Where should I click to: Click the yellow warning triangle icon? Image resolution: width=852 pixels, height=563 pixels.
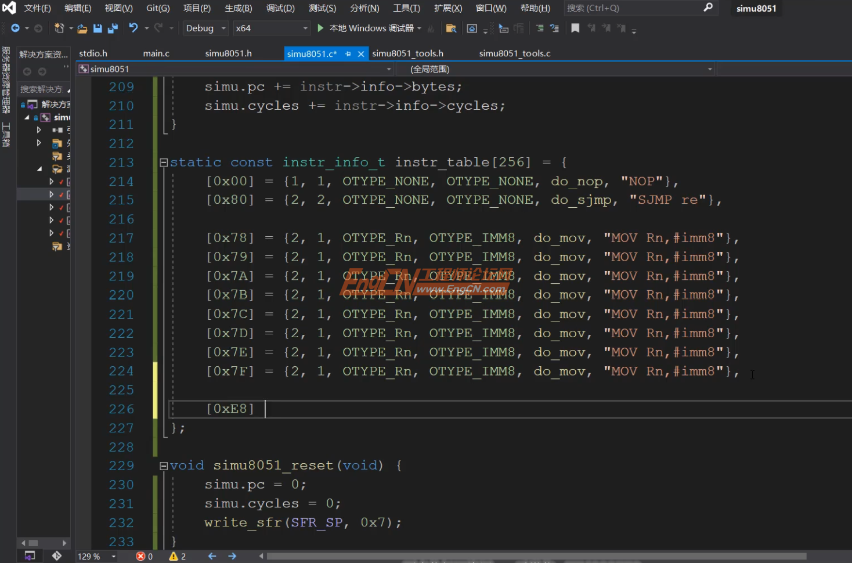pos(174,555)
